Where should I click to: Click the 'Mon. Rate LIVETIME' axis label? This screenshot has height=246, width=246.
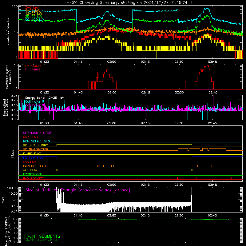point(6,231)
